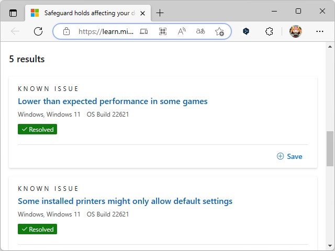335x251 pixels.
Task: Start Read aloud in address bar
Action: pos(182,31)
